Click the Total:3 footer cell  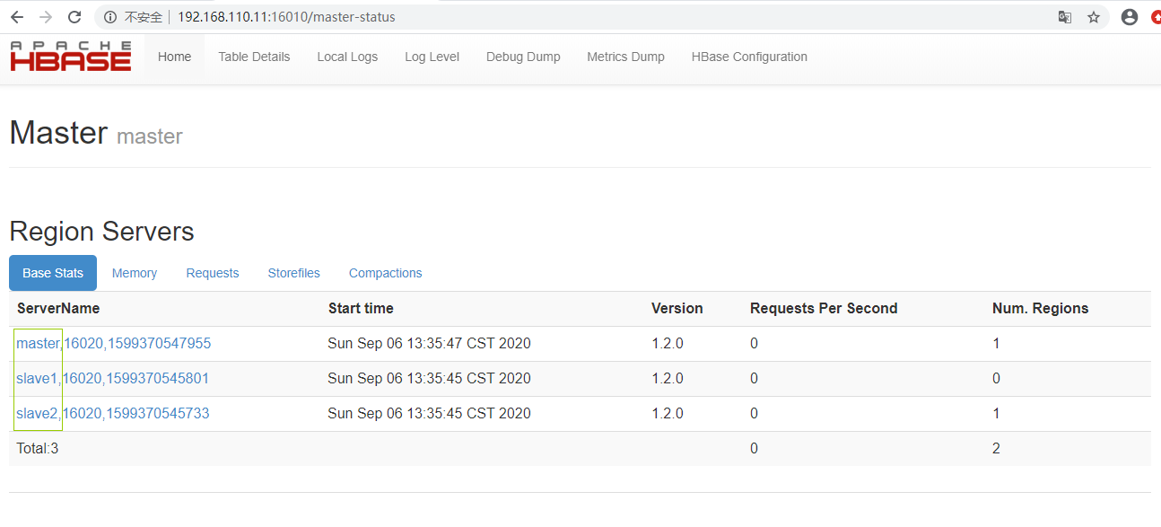tap(38, 448)
